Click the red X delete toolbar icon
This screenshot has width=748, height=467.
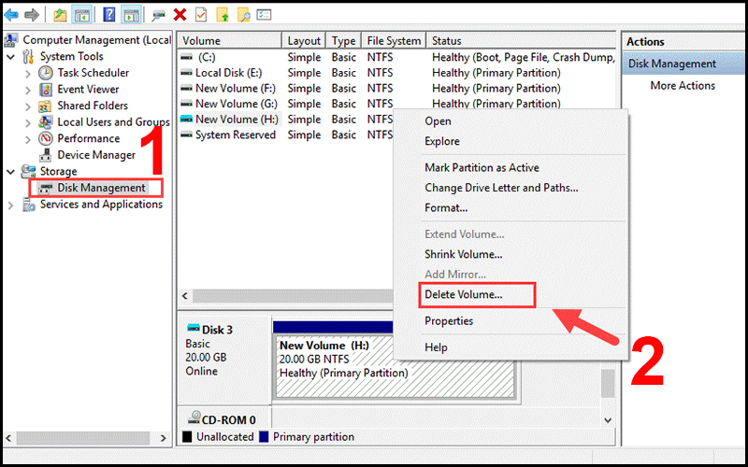coord(180,15)
